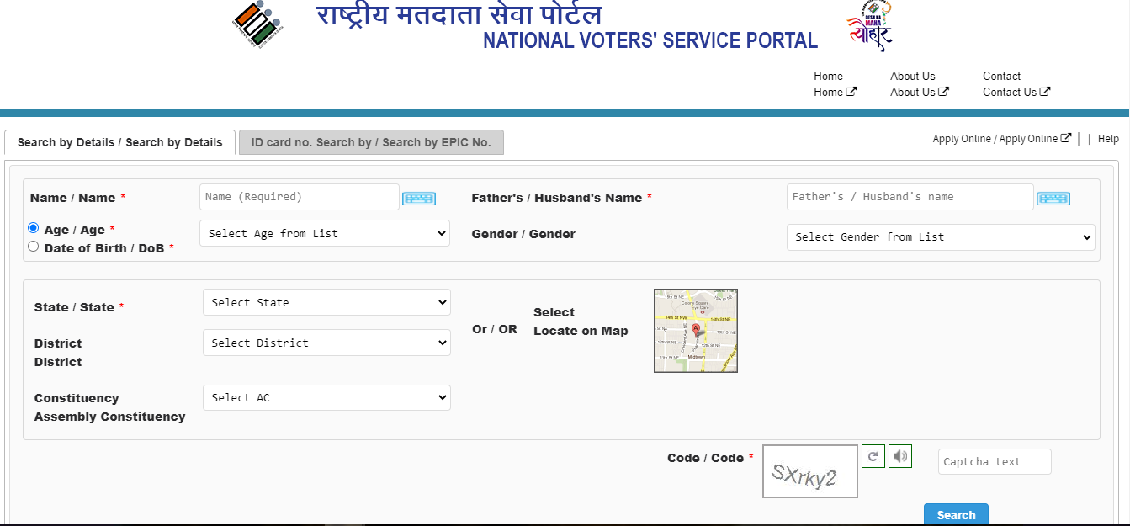Select the Age radio button

[x=33, y=227]
